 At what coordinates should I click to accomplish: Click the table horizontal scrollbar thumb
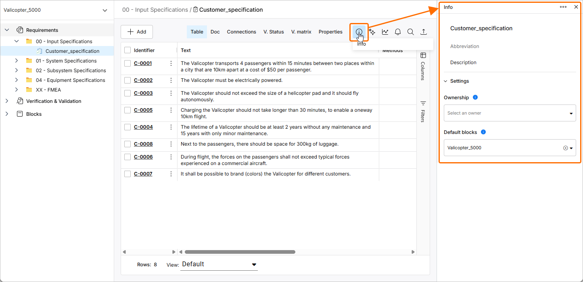click(240, 252)
